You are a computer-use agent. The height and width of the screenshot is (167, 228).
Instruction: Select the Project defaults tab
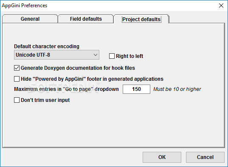[141, 19]
